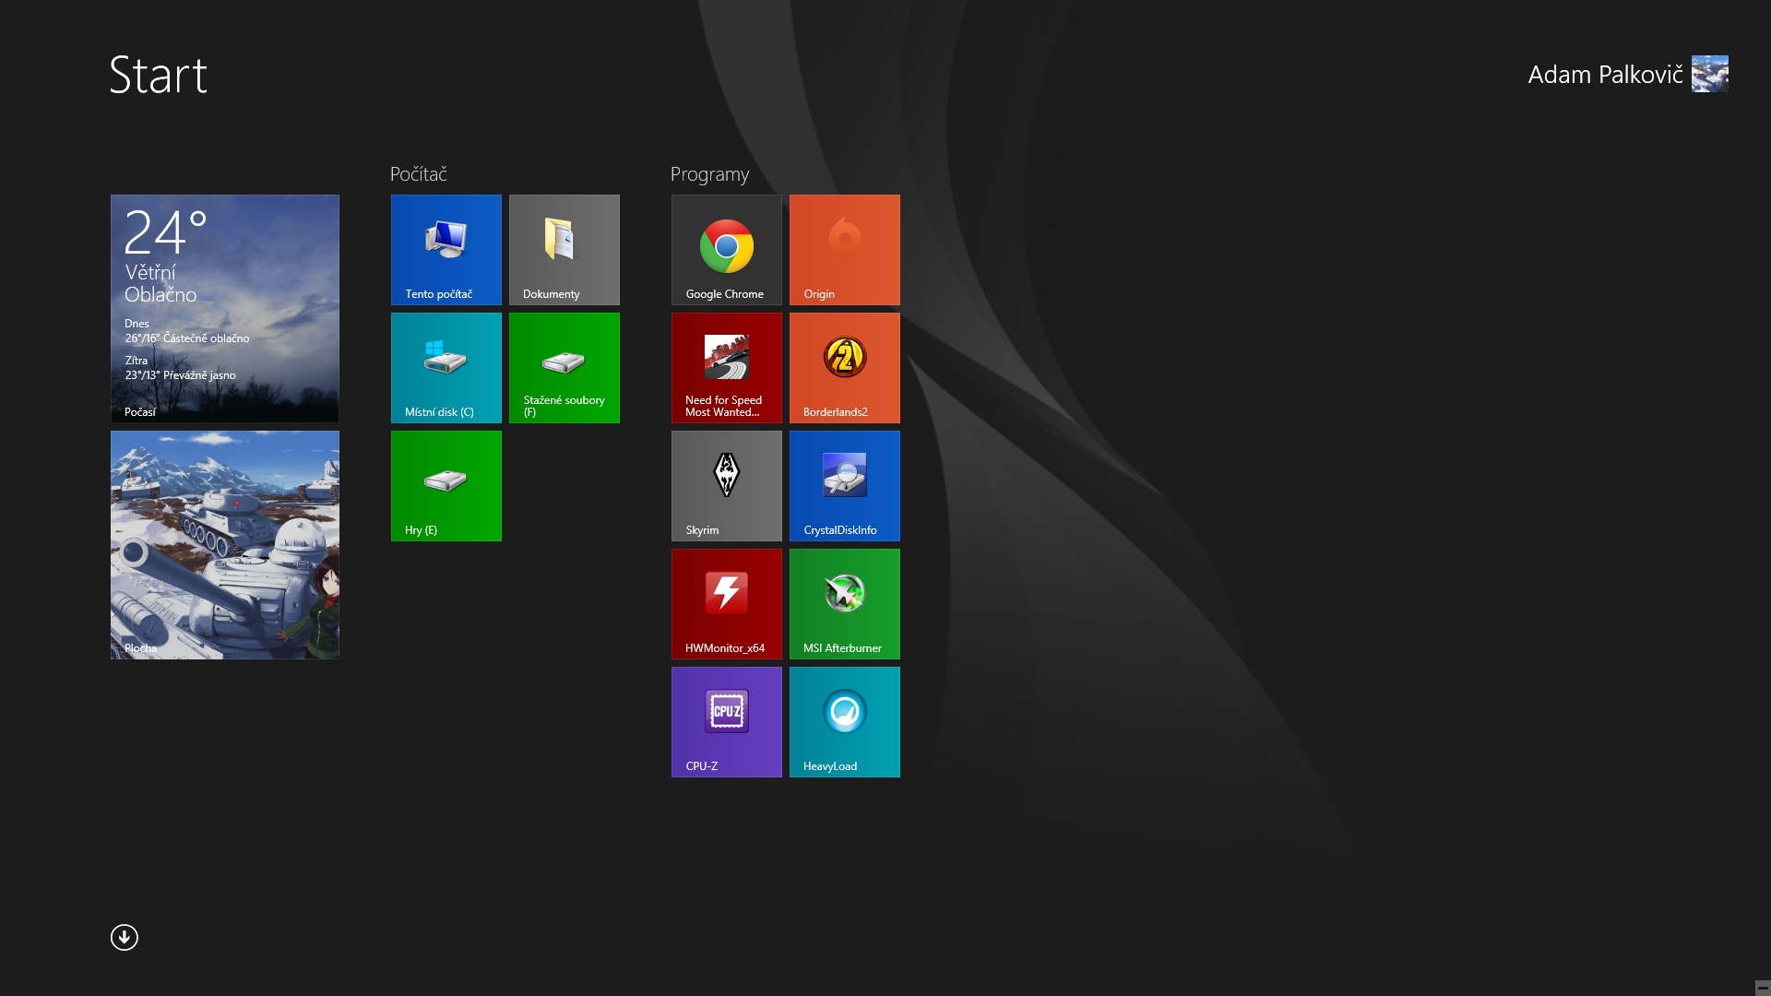The width and height of the screenshot is (1771, 996).
Task: Click the semantic zoom minus button
Action: 1762,987
